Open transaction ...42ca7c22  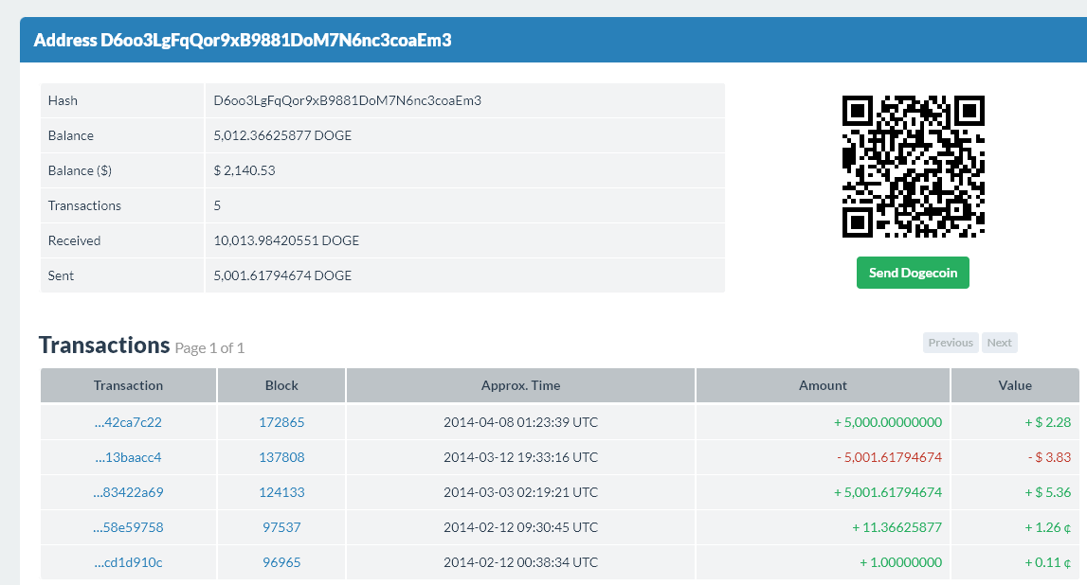click(128, 422)
